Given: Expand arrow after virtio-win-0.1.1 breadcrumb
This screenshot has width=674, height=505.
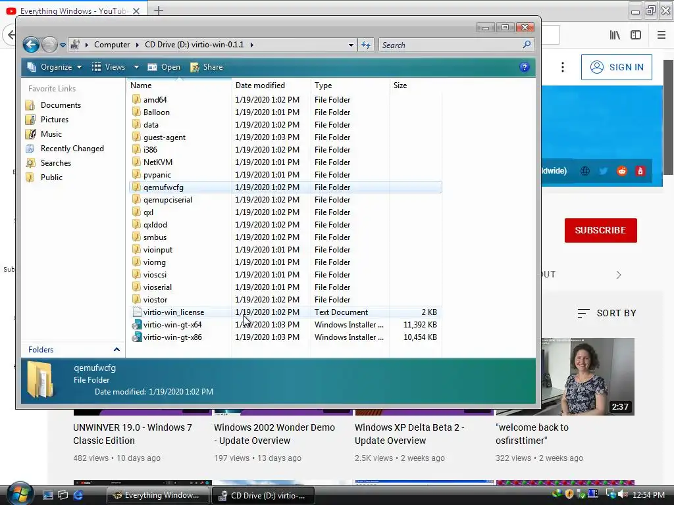Looking at the screenshot, I should [251, 45].
